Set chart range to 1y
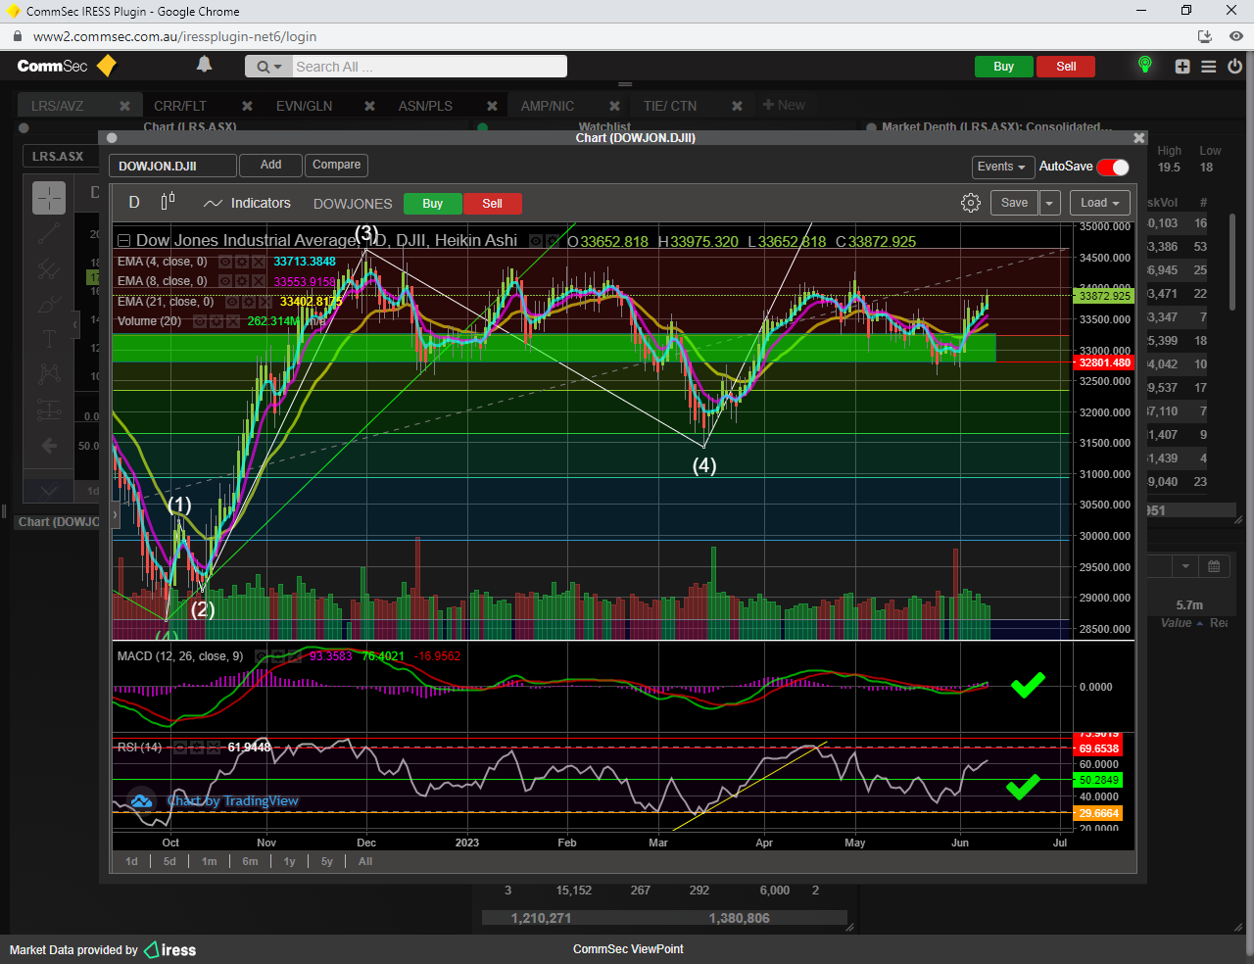 coord(289,861)
